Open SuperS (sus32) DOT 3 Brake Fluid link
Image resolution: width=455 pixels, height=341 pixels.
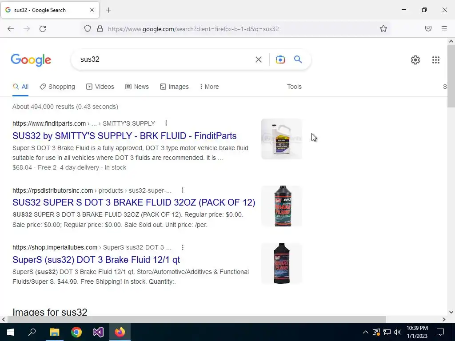tap(96, 259)
